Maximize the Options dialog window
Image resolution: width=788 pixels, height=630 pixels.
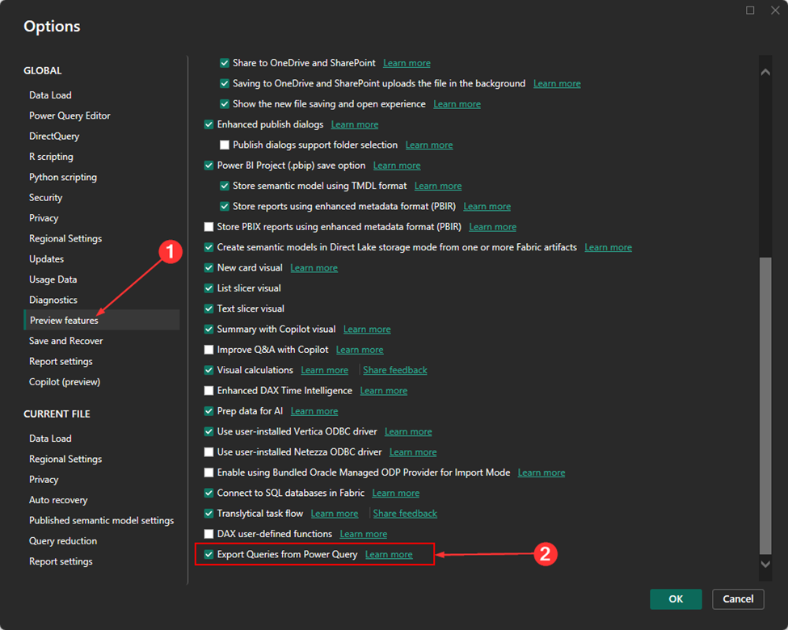750,10
